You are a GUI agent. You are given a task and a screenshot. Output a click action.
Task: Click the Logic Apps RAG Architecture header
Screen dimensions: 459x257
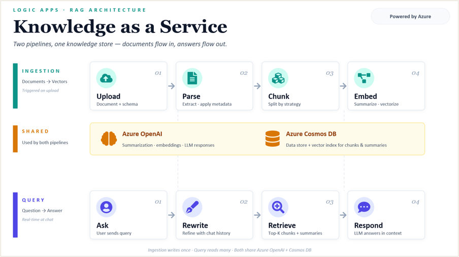coord(80,10)
